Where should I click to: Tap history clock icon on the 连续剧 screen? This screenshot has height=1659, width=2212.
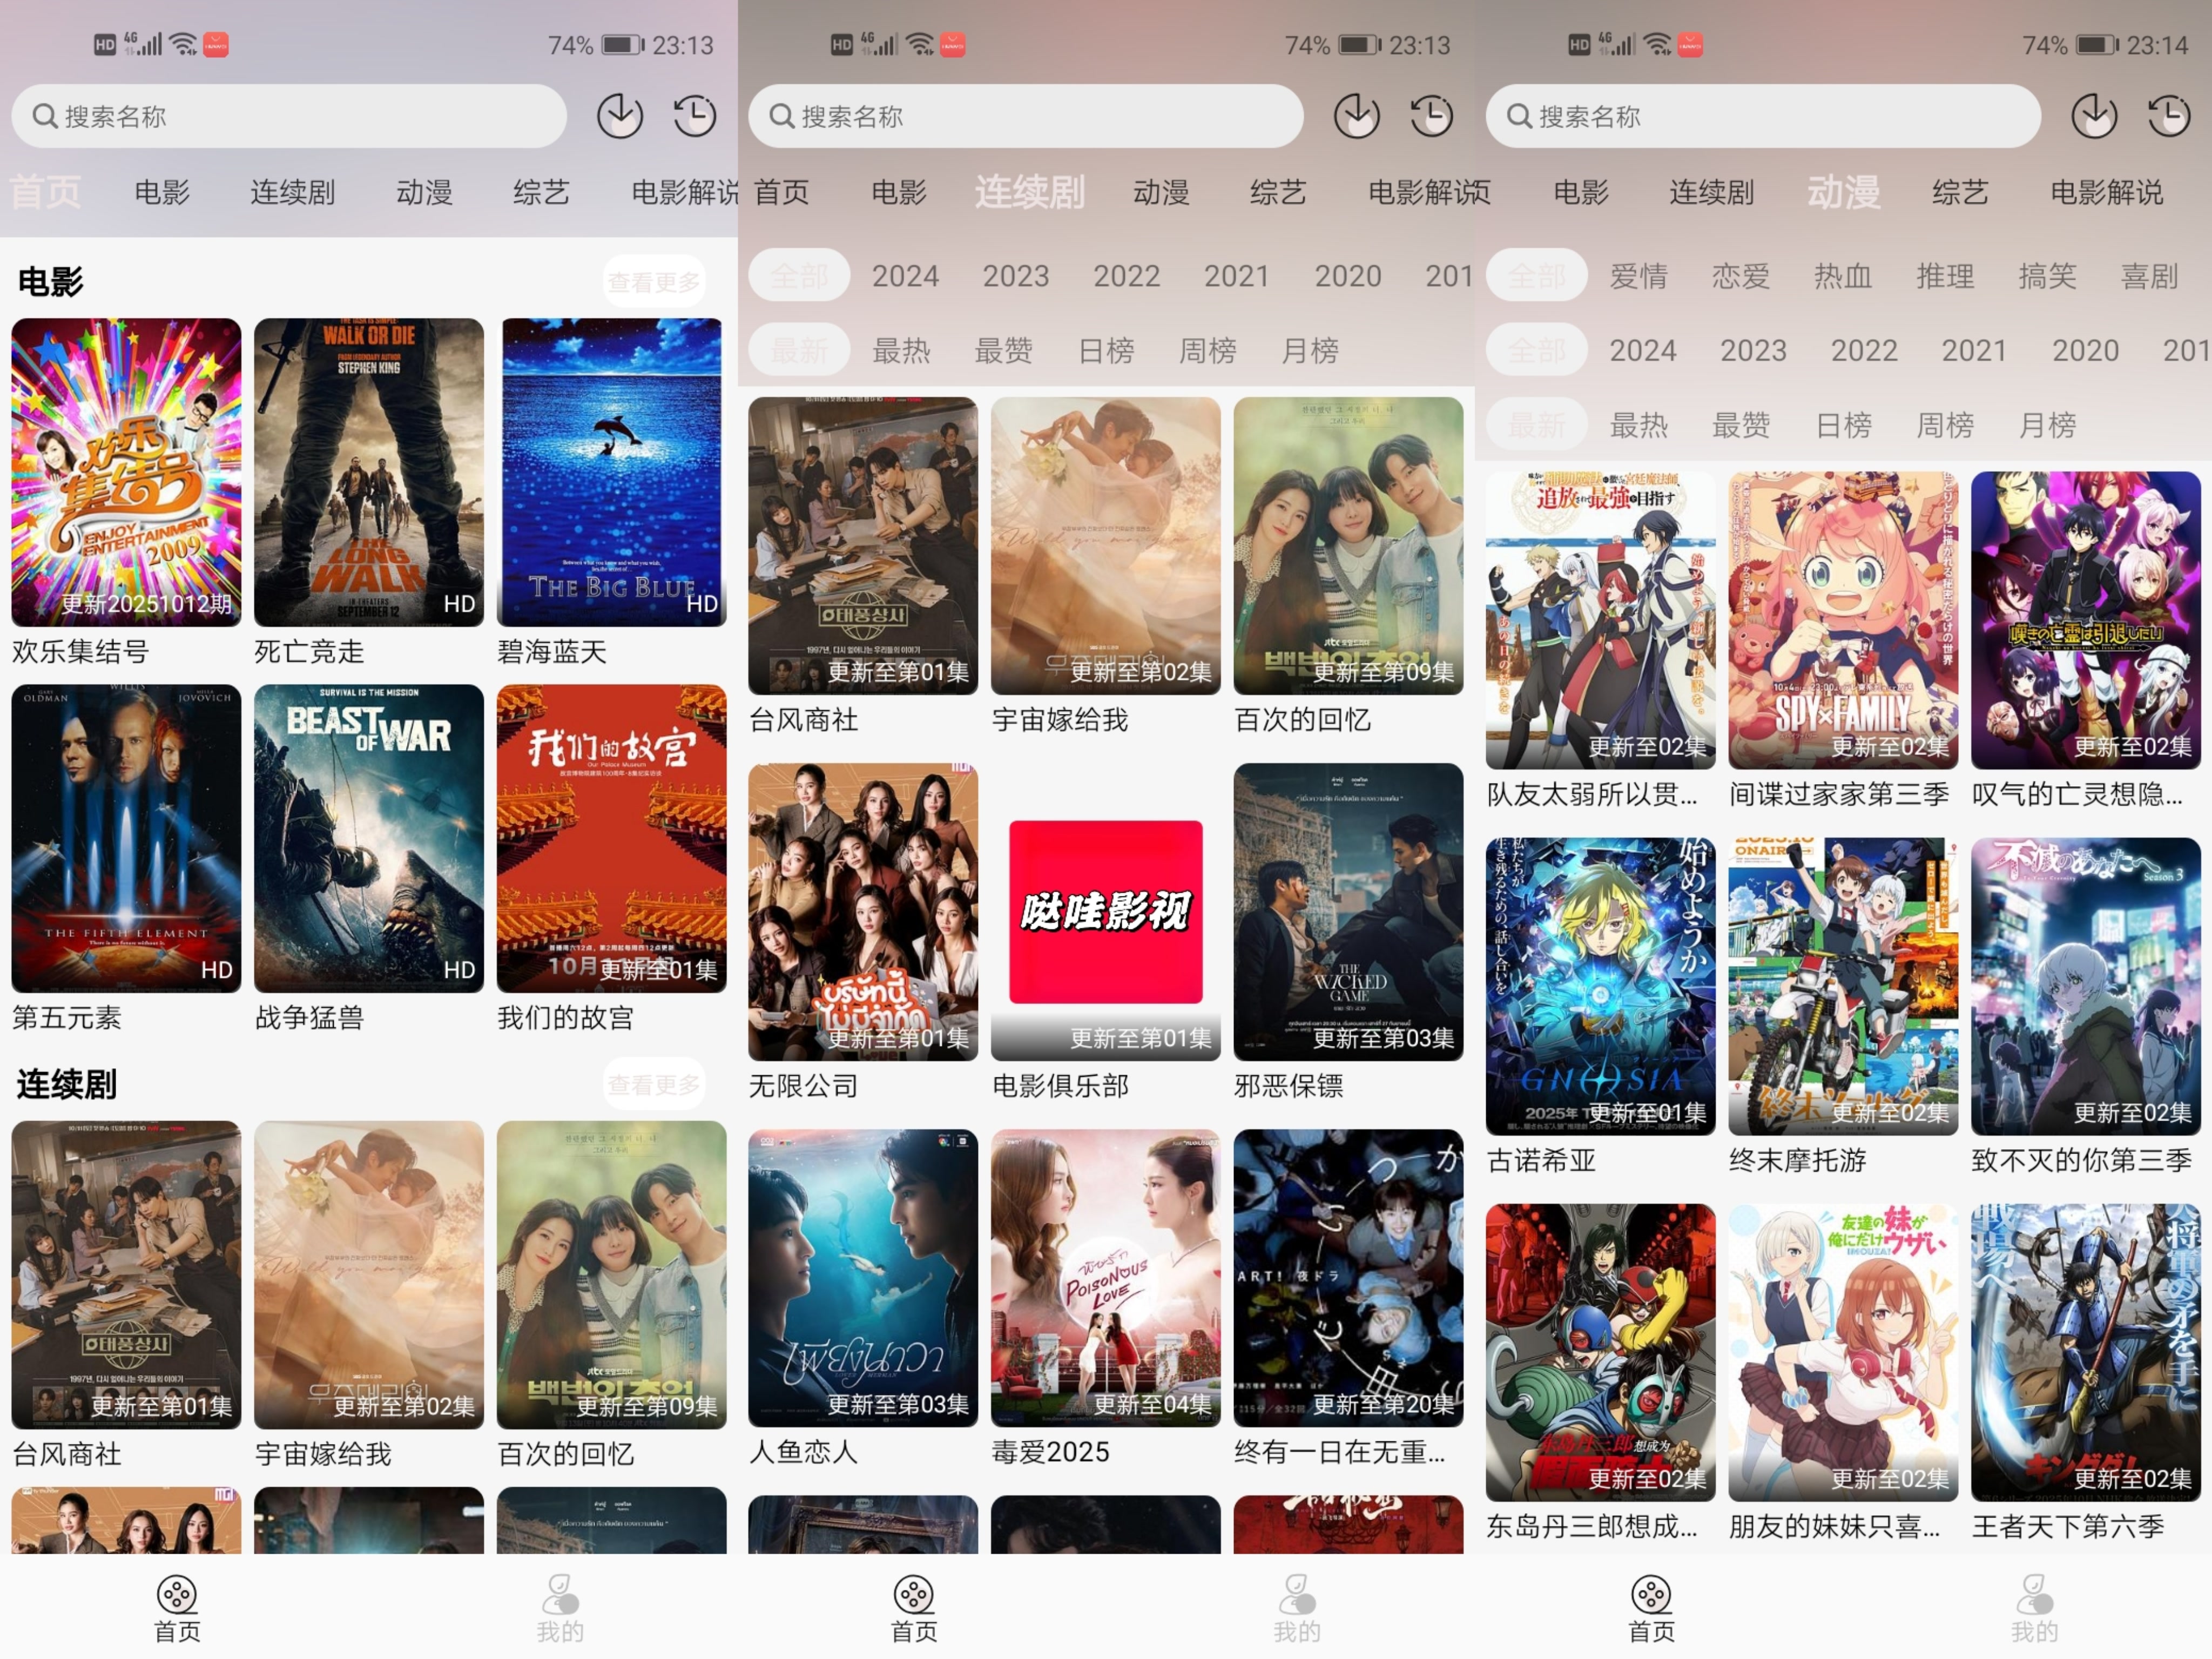pos(1431,116)
